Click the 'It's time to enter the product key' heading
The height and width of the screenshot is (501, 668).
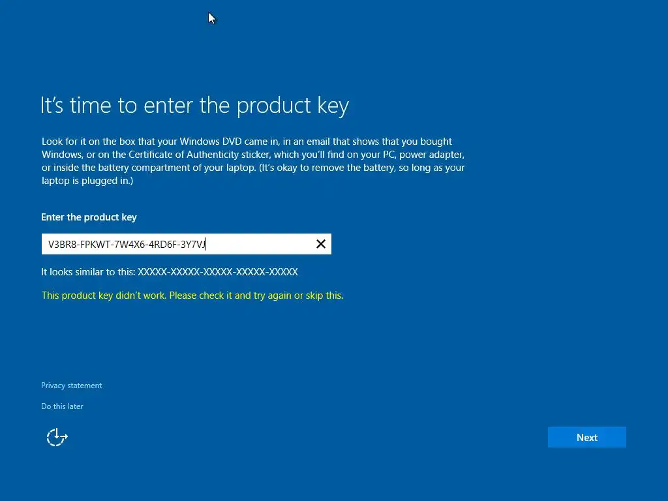click(194, 105)
